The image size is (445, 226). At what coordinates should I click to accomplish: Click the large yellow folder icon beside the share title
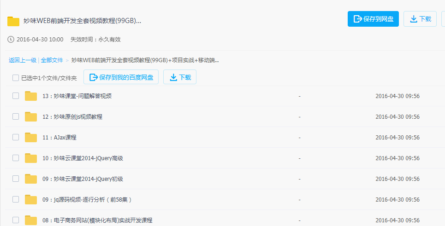coord(13,21)
